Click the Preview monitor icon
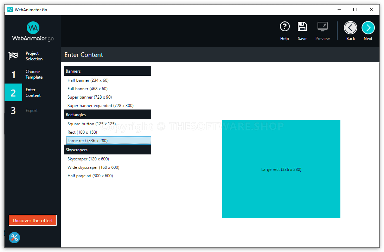The width and height of the screenshot is (384, 252). 322,27
